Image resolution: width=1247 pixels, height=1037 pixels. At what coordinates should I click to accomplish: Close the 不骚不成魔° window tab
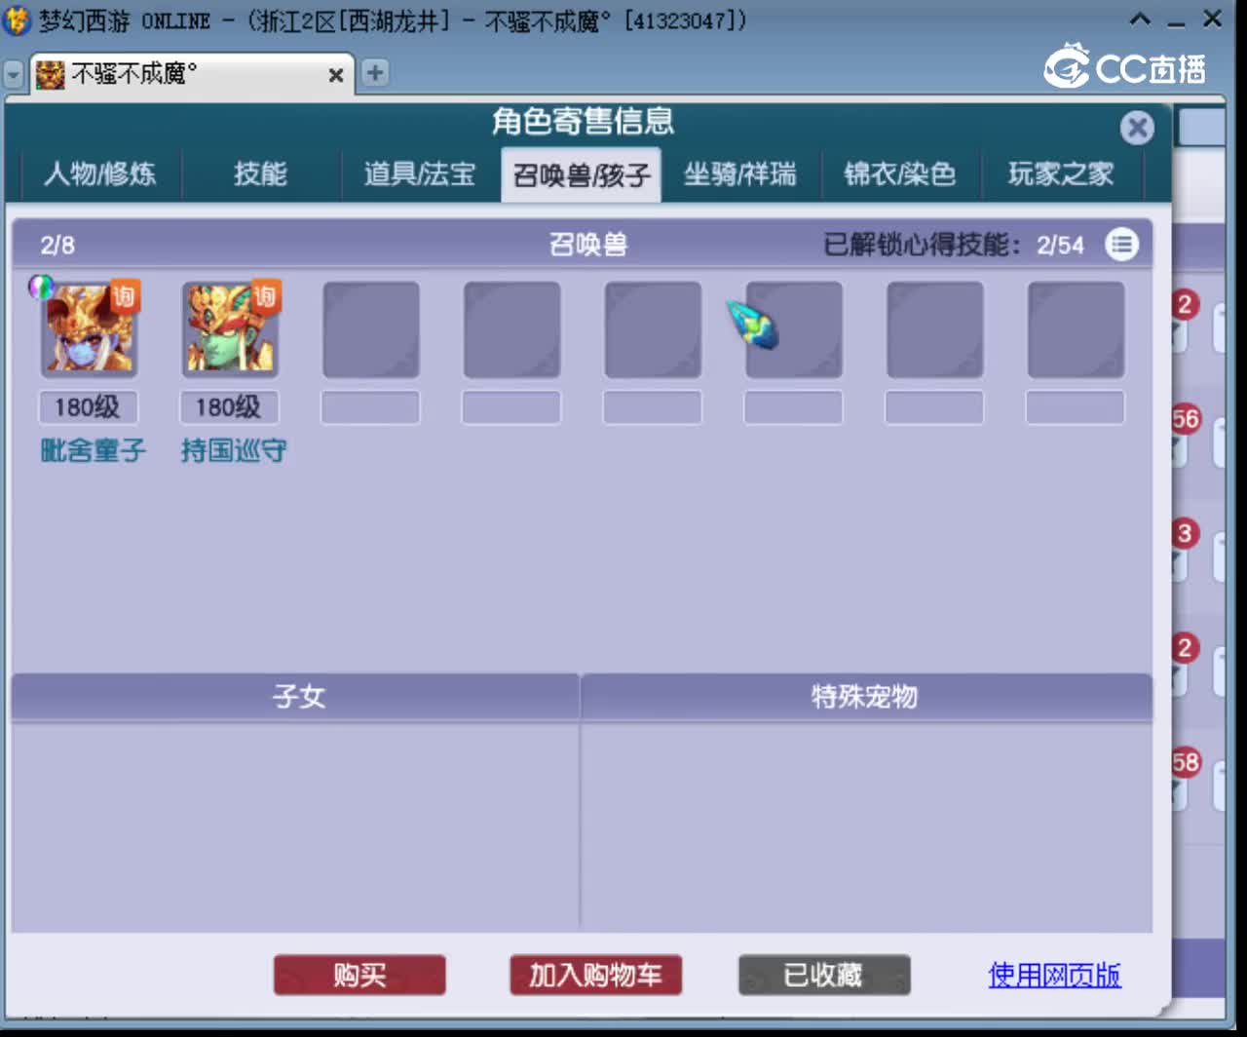tap(336, 75)
